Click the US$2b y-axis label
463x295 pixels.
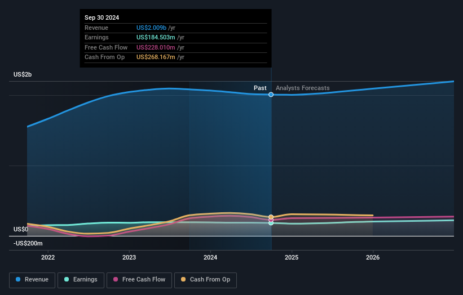point(23,74)
